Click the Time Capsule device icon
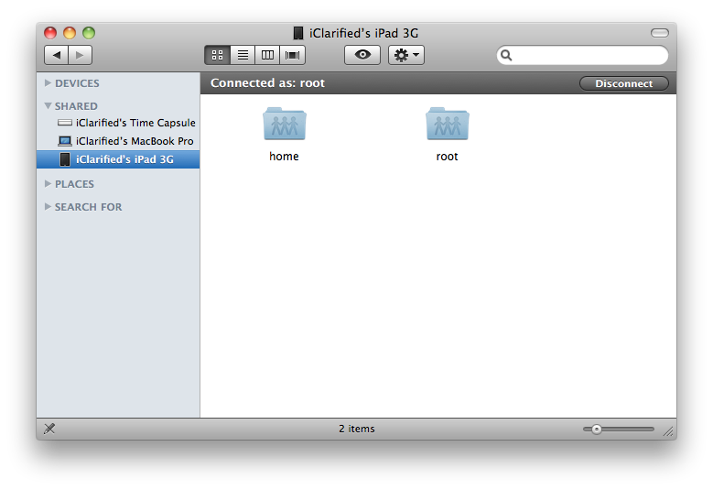This screenshot has height=490, width=713. click(65, 123)
